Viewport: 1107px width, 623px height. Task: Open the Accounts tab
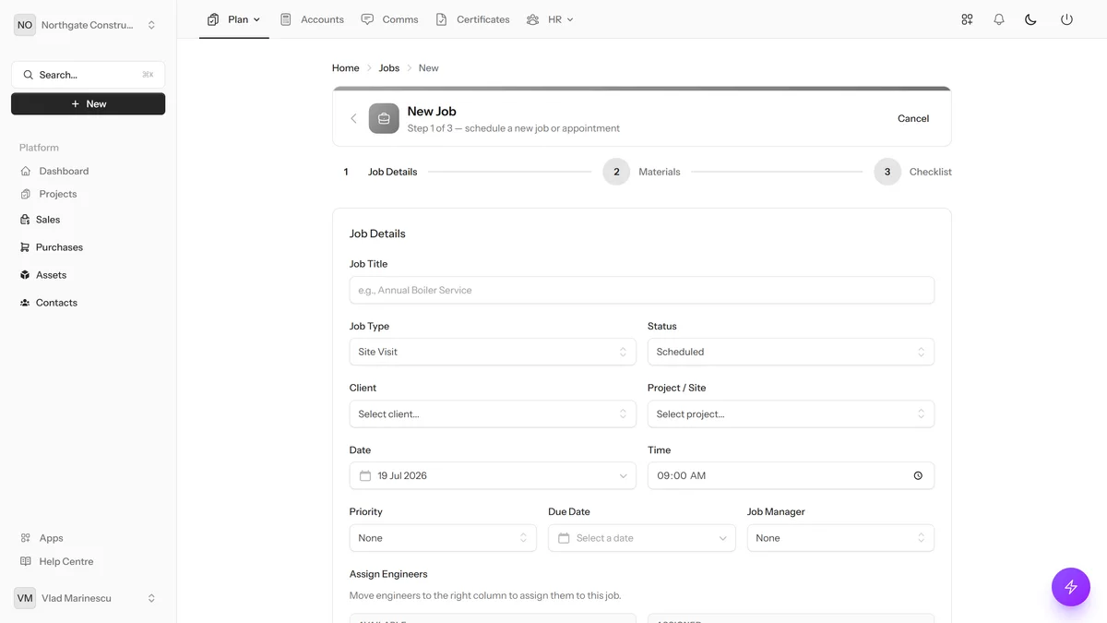point(312,19)
